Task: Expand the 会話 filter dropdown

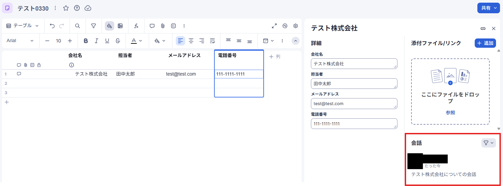Action: tap(488, 143)
